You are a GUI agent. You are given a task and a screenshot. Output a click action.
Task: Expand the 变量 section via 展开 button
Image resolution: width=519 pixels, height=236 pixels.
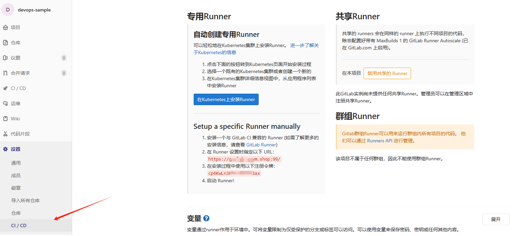(496, 219)
